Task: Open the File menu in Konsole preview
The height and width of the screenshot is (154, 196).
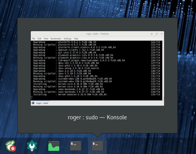Action: point(34,39)
